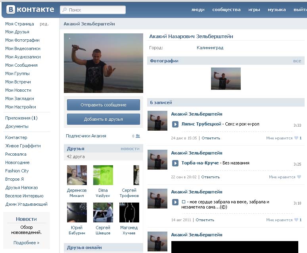Open люди in top navigation

[198, 10]
